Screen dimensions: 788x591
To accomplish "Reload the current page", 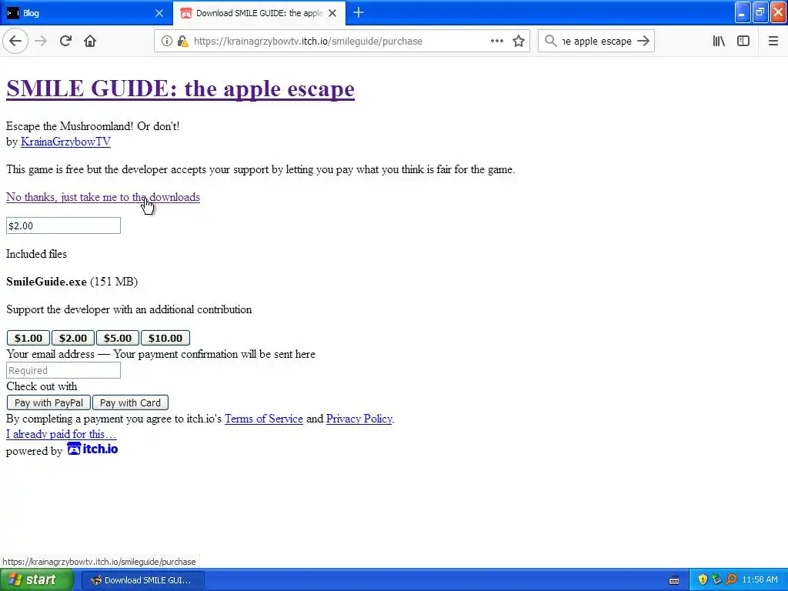I will pos(65,42).
